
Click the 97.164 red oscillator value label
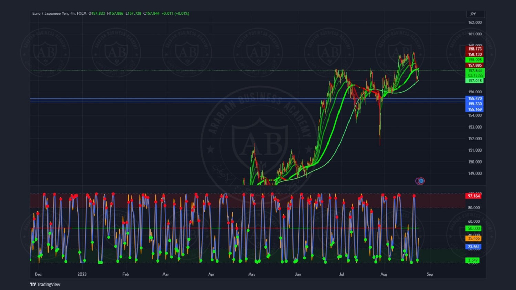(473, 196)
